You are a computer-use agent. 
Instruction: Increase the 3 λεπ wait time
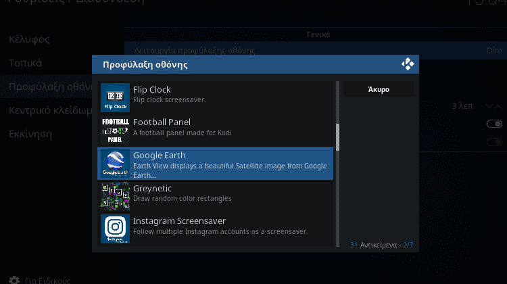(498, 106)
